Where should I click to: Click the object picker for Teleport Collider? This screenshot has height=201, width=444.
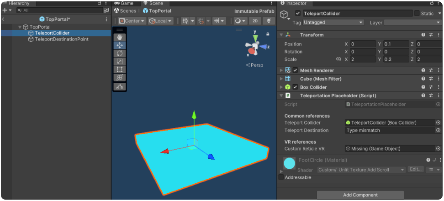tap(438, 123)
